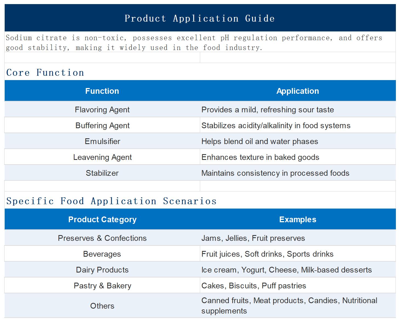This screenshot has height=322, width=400.
Task: Select the Pastry & Bakery cell
Action: (102, 285)
